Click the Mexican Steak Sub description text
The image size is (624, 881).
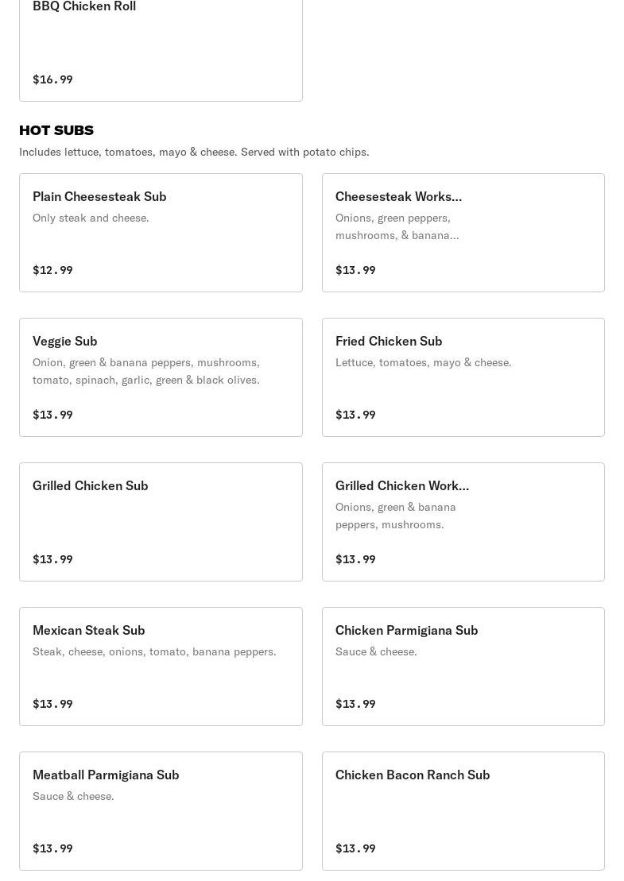(154, 651)
